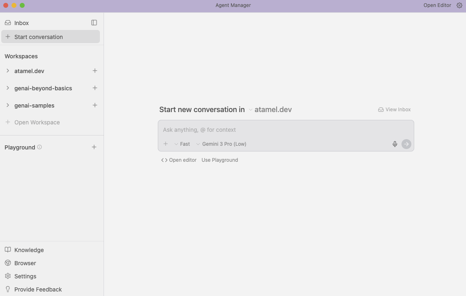Open the Fast mode dropdown
The width and height of the screenshot is (466, 296).
coord(182,144)
